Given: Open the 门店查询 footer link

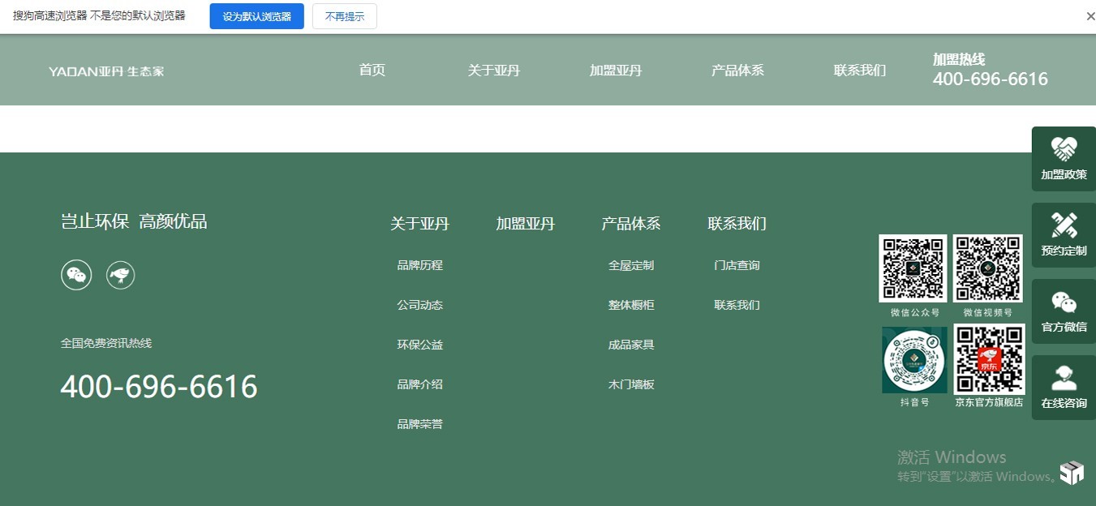Looking at the screenshot, I should [x=737, y=265].
